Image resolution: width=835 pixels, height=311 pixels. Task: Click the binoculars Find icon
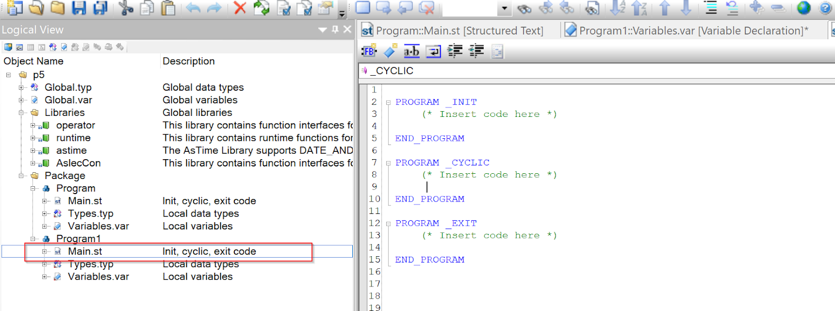coord(524,8)
